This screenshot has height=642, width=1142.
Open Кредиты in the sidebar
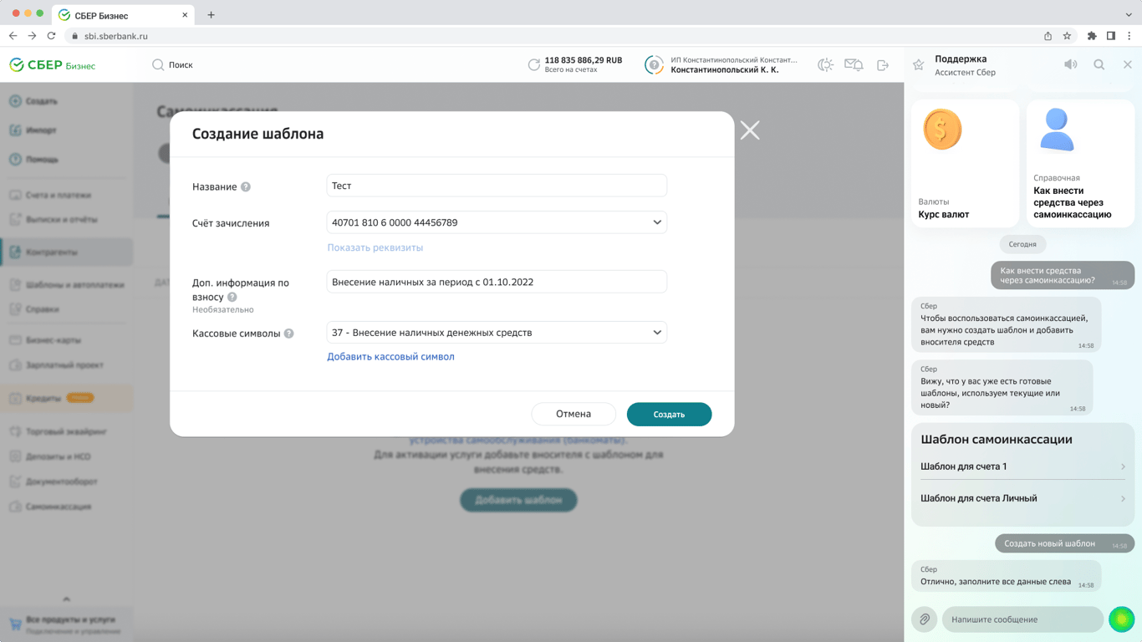[x=66, y=398]
